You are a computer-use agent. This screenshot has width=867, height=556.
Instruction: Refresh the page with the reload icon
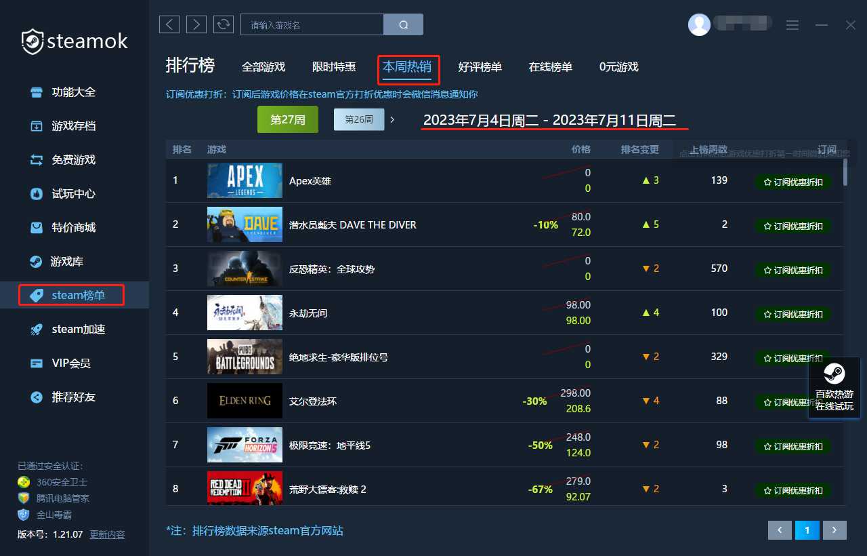point(224,24)
